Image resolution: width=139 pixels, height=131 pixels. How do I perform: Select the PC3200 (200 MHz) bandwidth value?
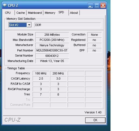click(52, 40)
